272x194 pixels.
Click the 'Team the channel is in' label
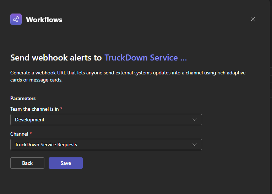[34, 109]
